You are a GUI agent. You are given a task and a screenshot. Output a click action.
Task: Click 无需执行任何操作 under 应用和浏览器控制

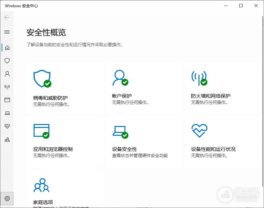[x=51, y=156]
